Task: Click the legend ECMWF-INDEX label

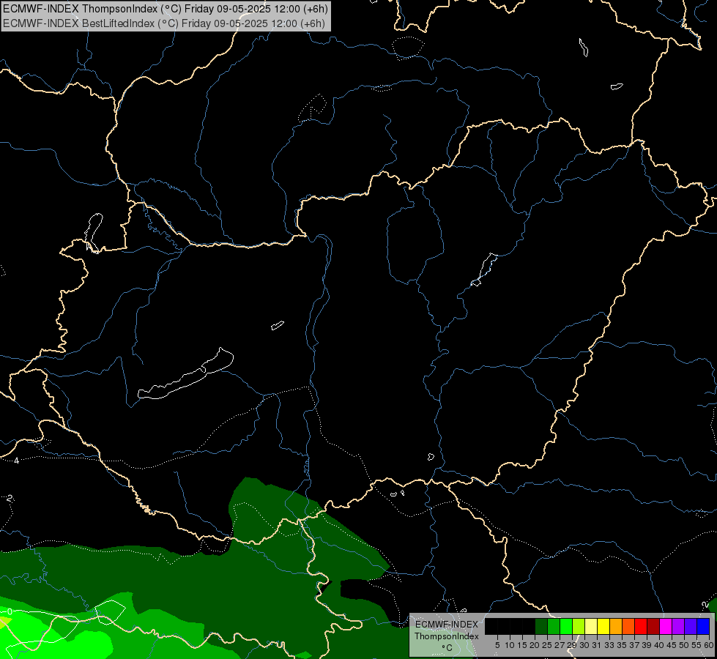Action: tap(446, 625)
